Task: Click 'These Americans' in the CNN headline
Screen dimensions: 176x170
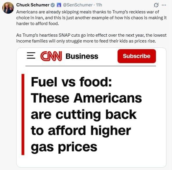Action: tap(86, 98)
